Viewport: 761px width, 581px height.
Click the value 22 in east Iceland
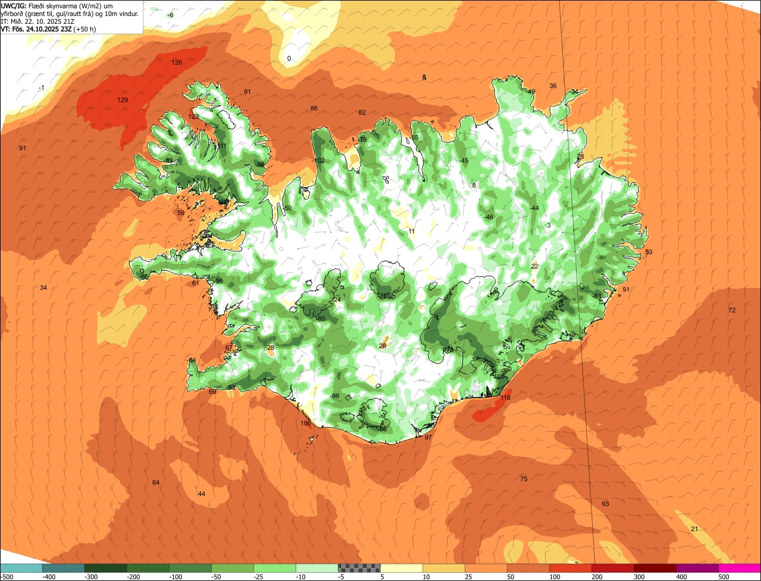pos(534,266)
